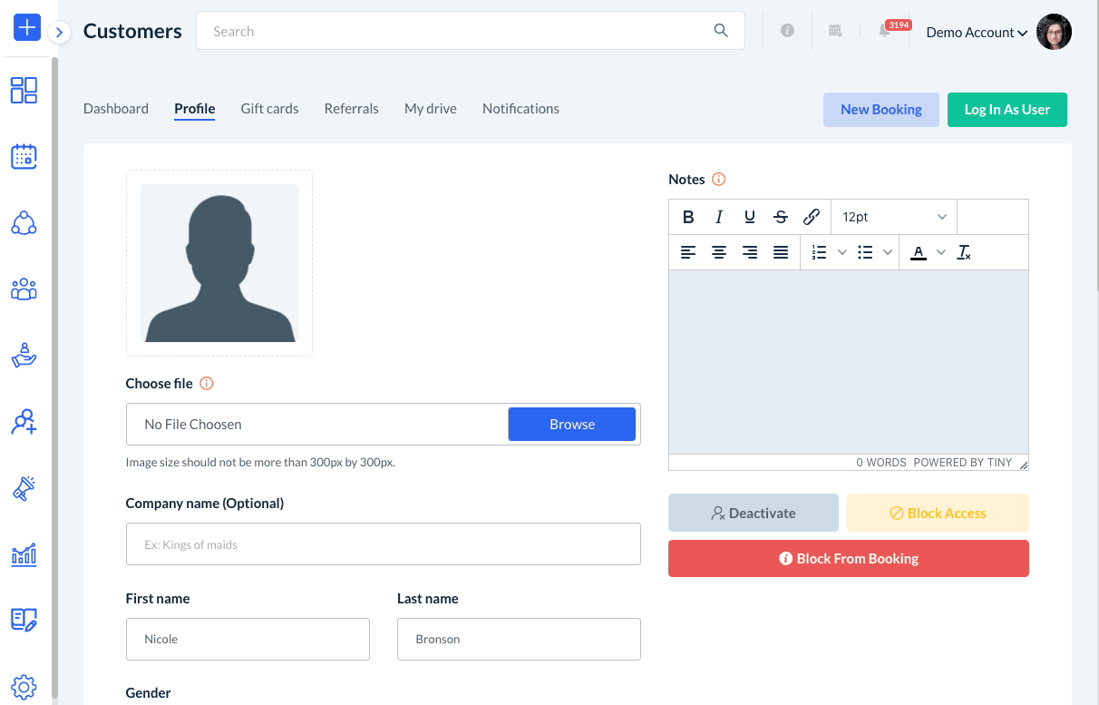Edit the Last name field
Image resolution: width=1099 pixels, height=705 pixels.
pos(519,639)
